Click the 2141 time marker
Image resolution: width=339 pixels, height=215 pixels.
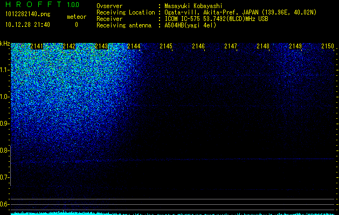(x=37, y=46)
